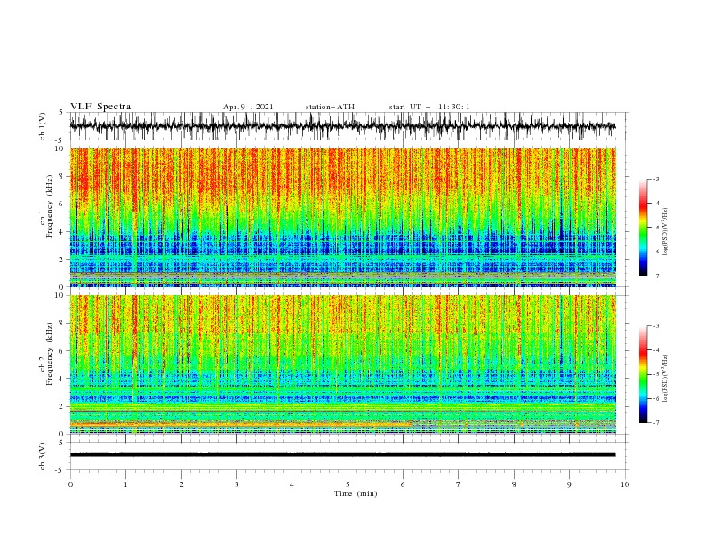Click the "station=ATH" header label
Screen dimensions: 704x544
tap(330, 107)
